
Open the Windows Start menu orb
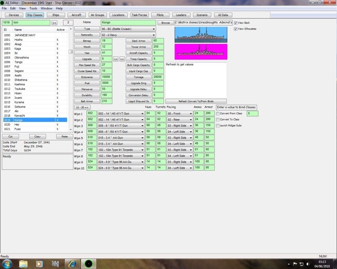tap(7, 264)
